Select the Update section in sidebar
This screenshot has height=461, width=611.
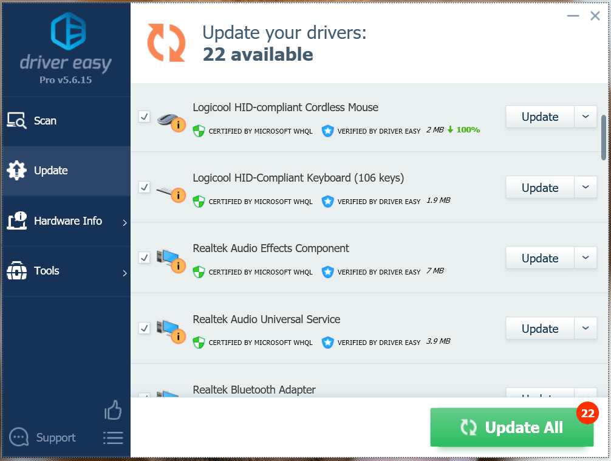pyautogui.click(x=66, y=171)
